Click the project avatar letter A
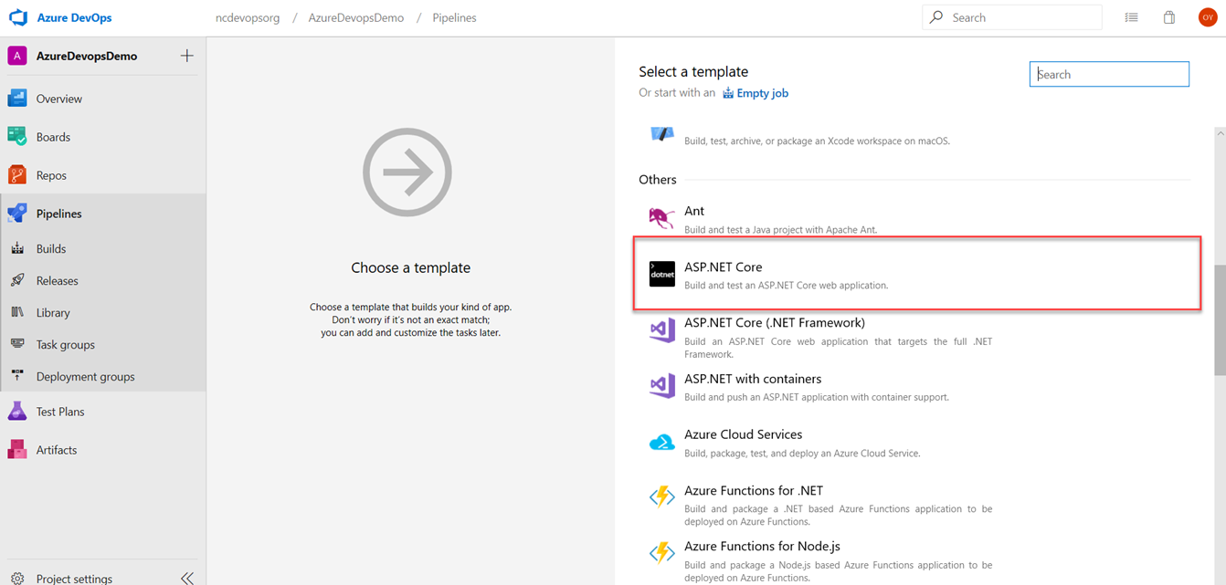 pyautogui.click(x=17, y=56)
